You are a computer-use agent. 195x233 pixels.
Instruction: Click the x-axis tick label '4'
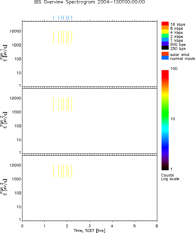click(x=112, y=226)
